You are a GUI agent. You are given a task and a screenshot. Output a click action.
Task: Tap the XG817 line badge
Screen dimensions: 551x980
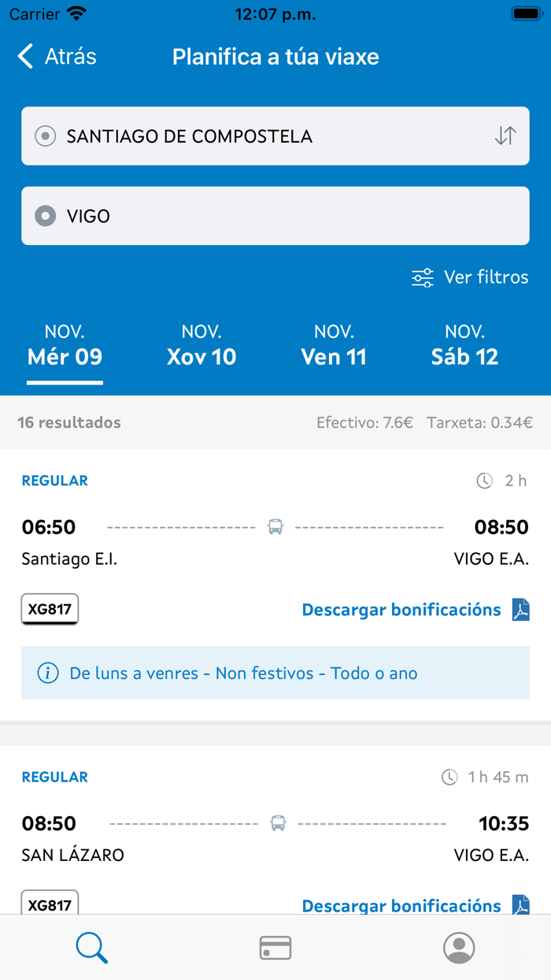click(49, 609)
